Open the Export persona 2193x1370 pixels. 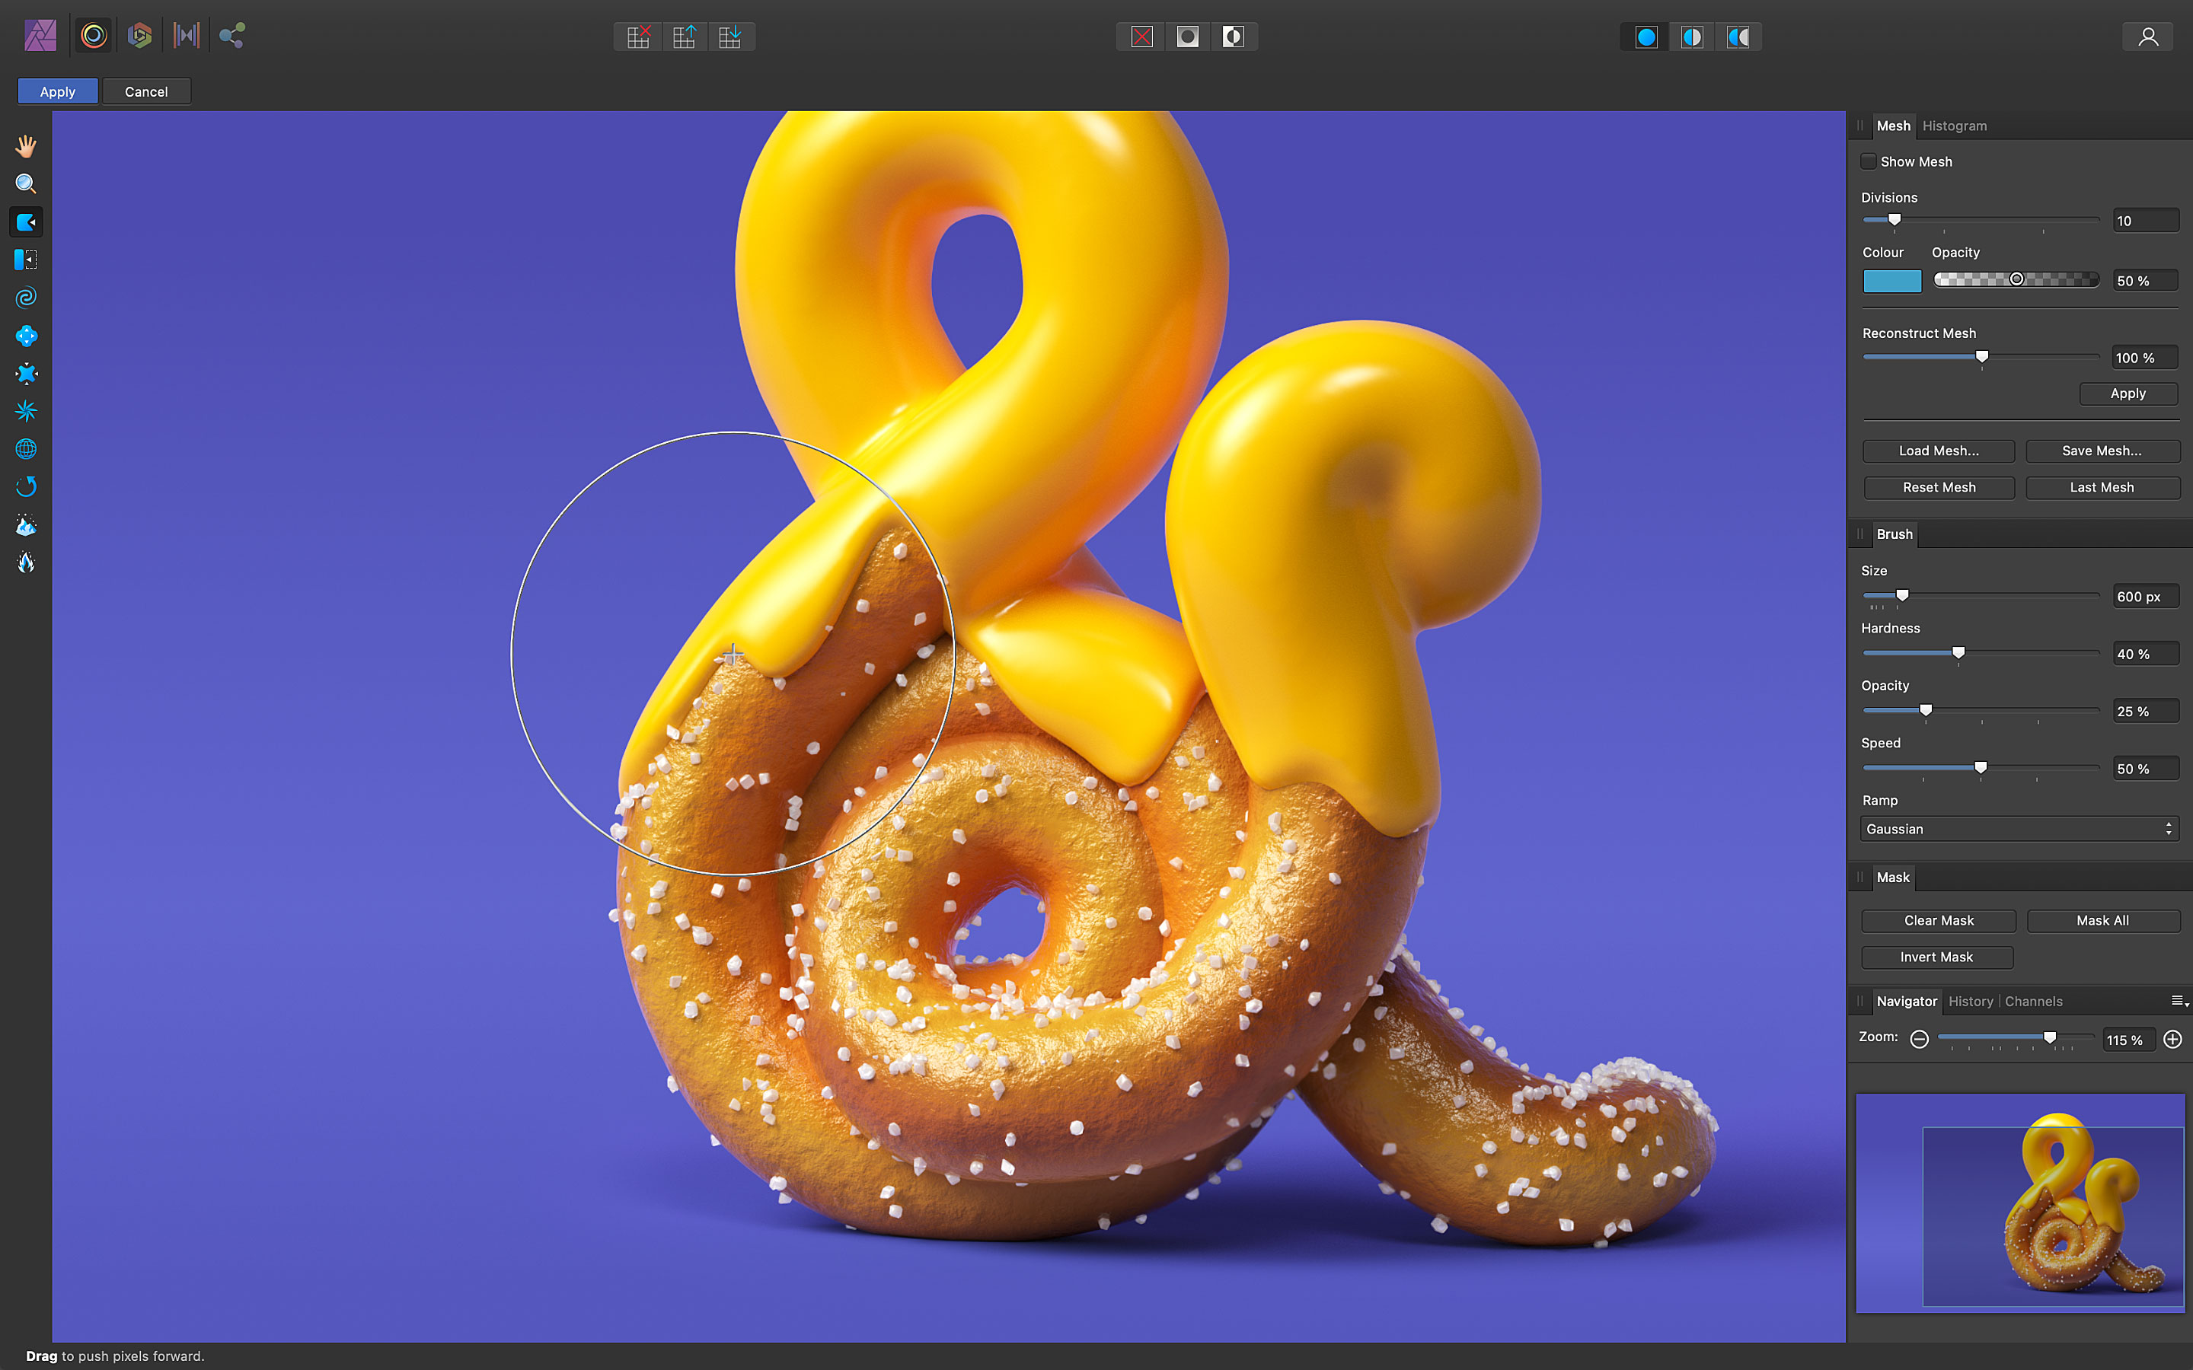(231, 37)
